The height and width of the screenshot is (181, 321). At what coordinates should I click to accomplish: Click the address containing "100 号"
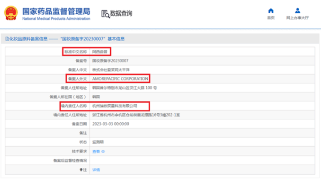(125, 88)
